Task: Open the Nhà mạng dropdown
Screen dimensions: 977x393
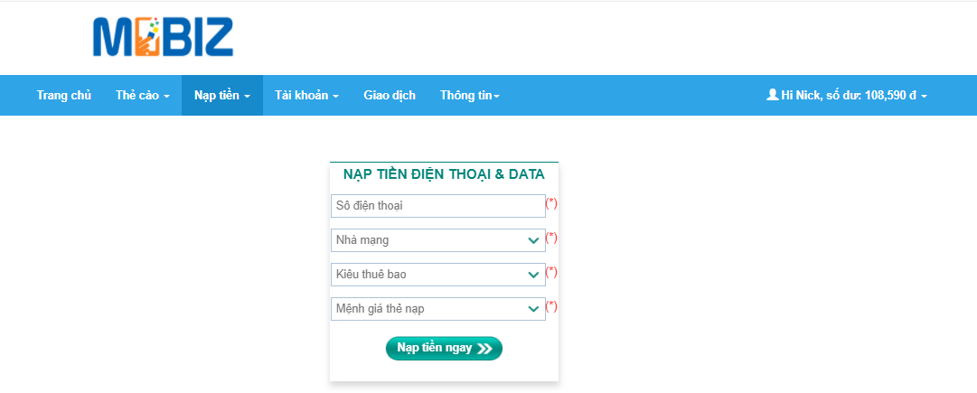Action: coord(437,240)
